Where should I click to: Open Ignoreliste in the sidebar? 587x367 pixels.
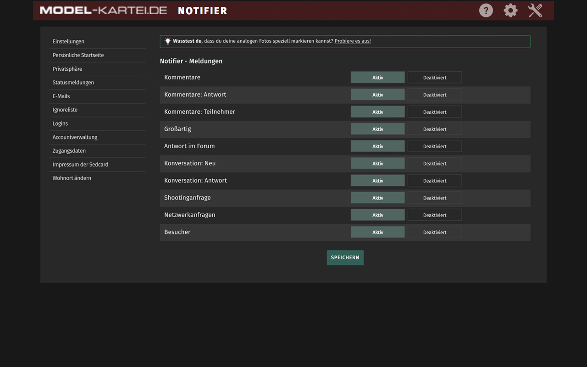click(x=97, y=110)
